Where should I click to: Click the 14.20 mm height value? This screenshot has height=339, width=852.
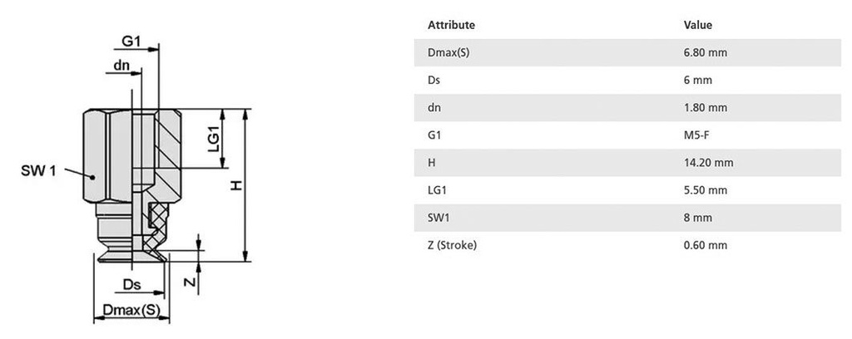point(707,162)
